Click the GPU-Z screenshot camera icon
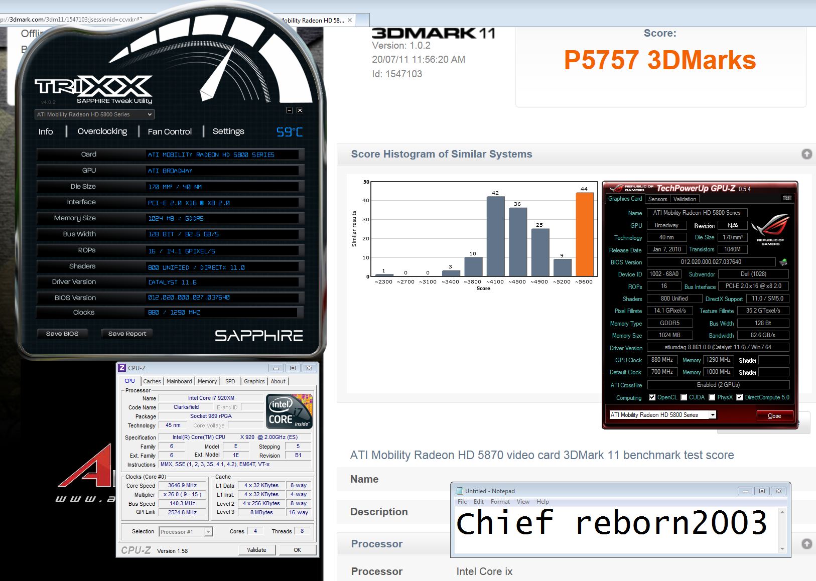 (787, 198)
